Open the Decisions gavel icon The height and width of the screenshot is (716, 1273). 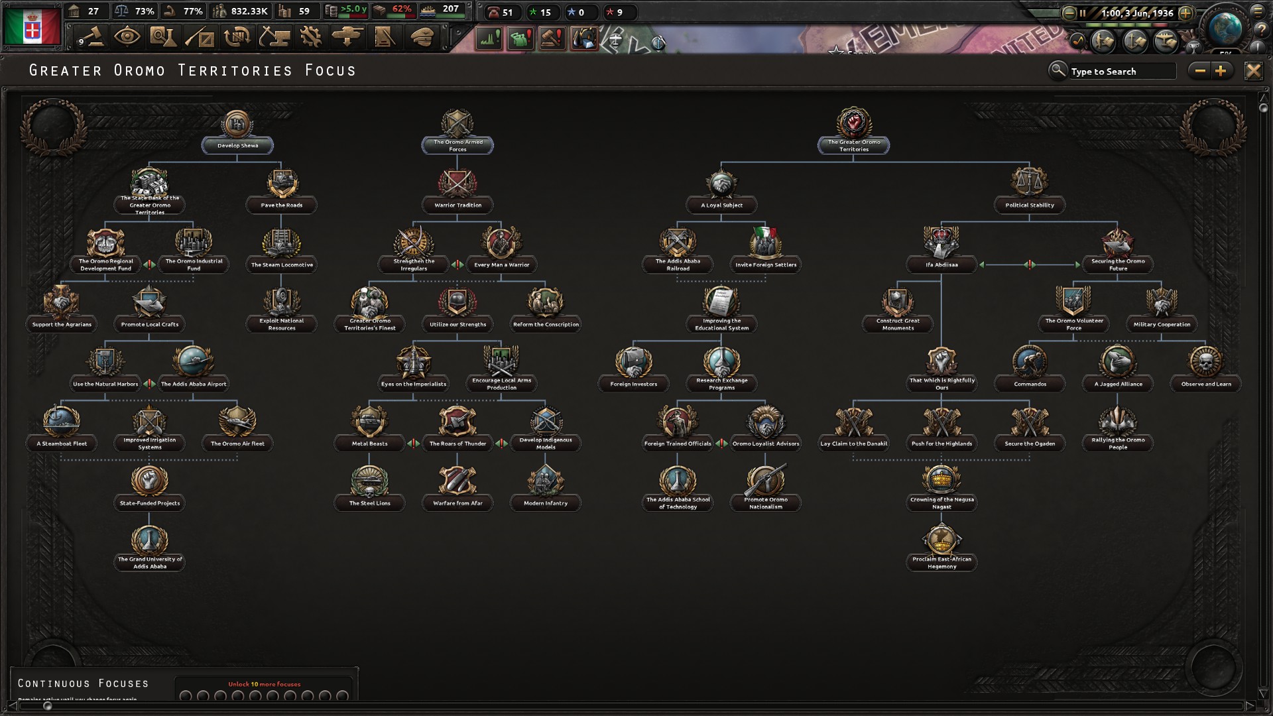pyautogui.click(x=92, y=37)
